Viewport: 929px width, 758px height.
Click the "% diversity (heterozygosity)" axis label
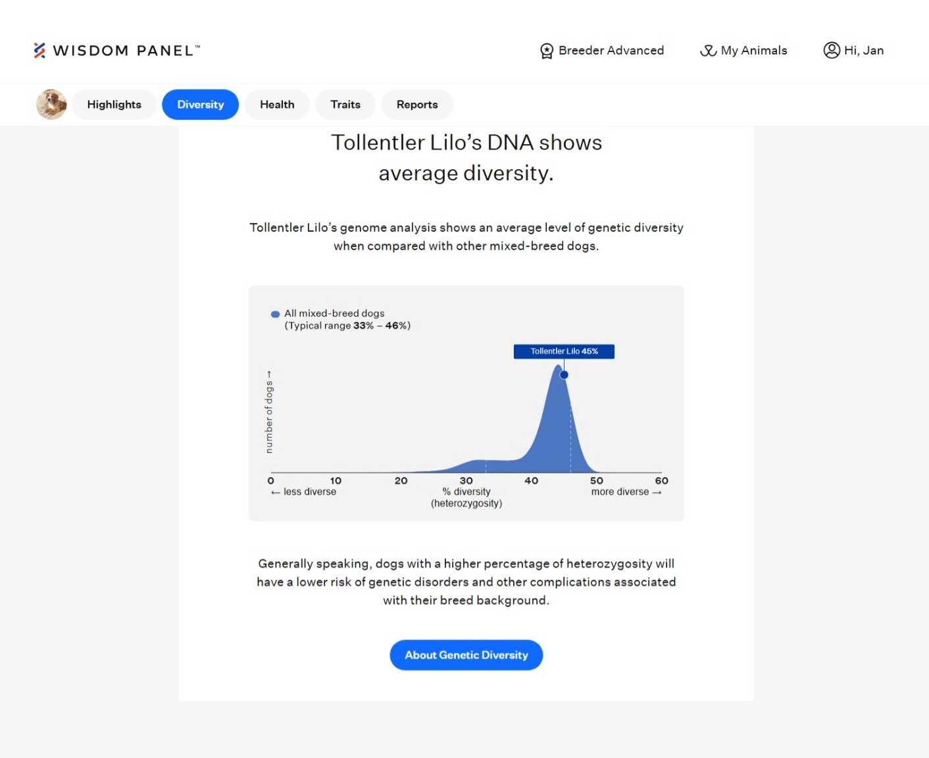click(466, 497)
